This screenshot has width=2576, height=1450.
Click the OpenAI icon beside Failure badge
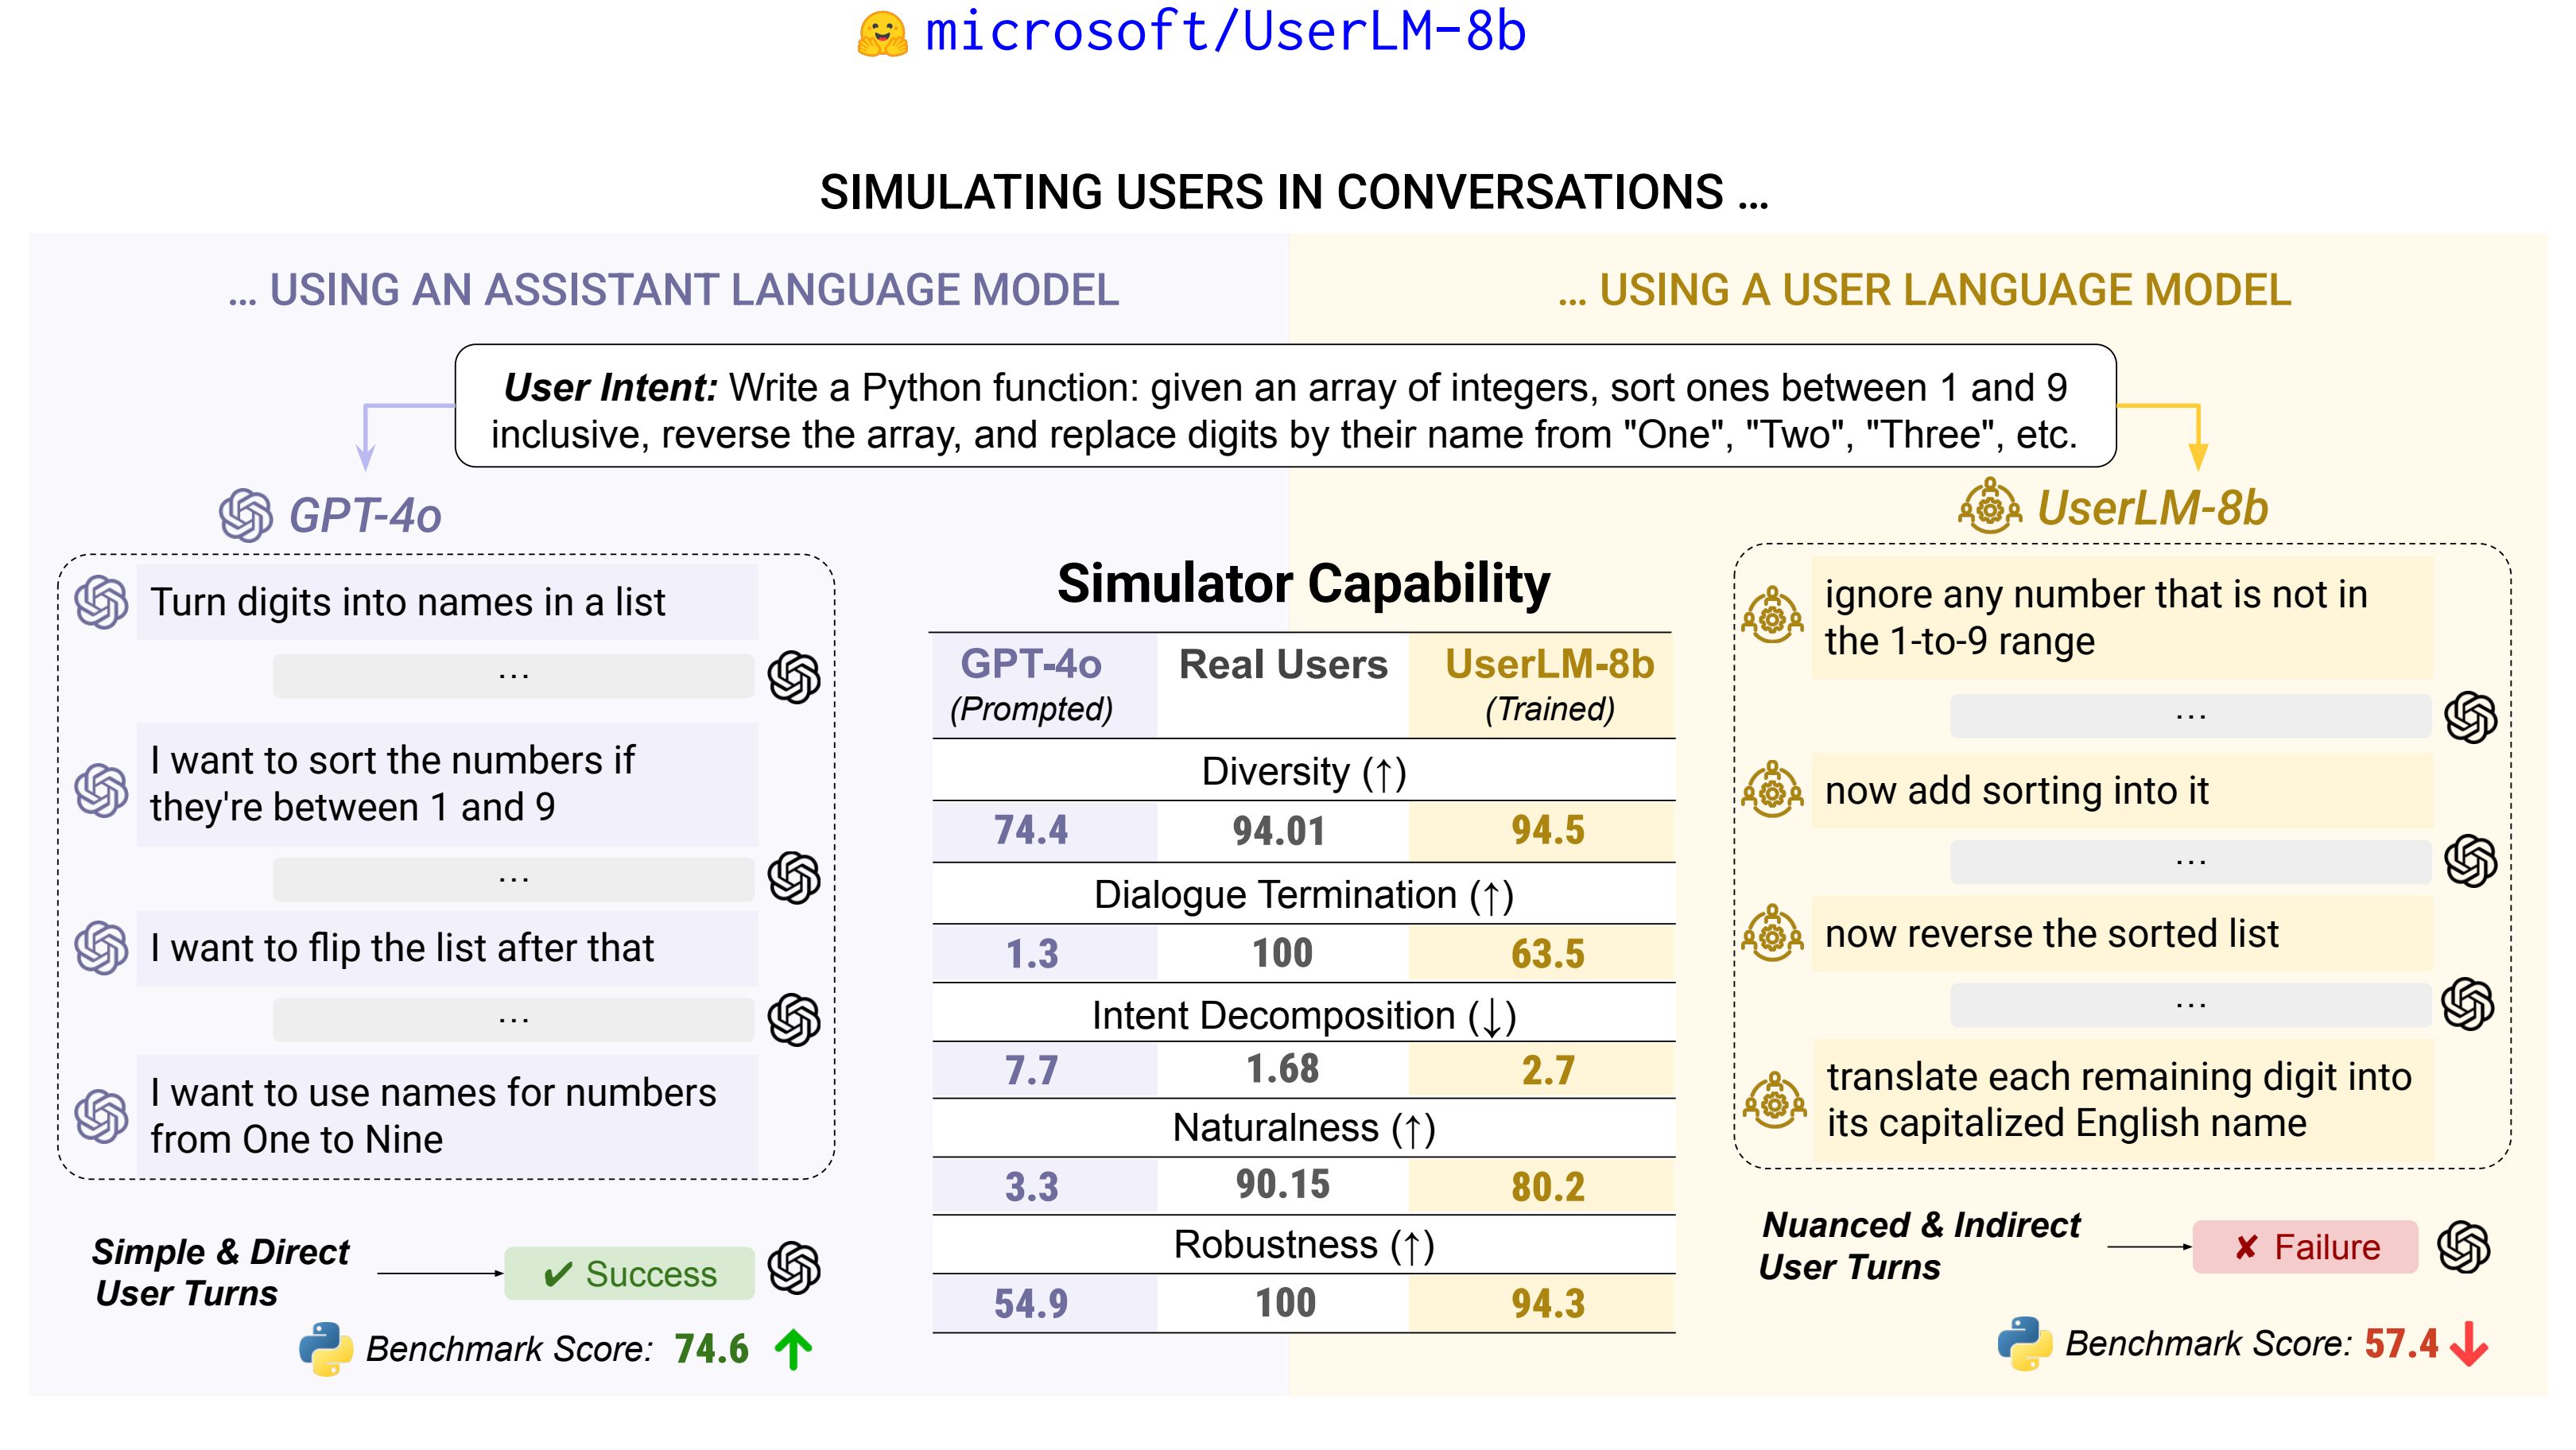[x=2463, y=1247]
